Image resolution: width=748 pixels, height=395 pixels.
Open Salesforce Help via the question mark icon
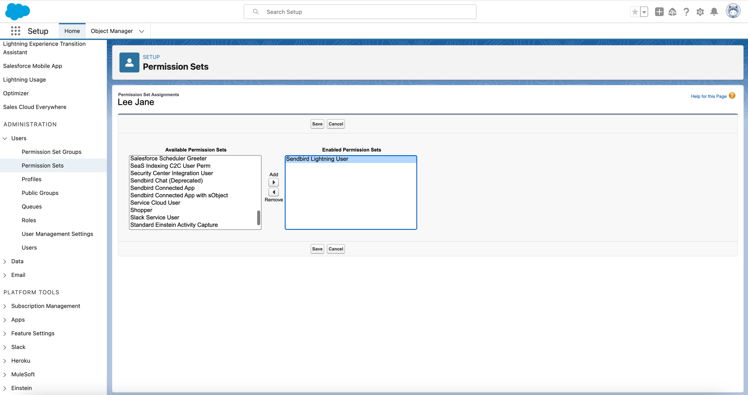tap(686, 12)
